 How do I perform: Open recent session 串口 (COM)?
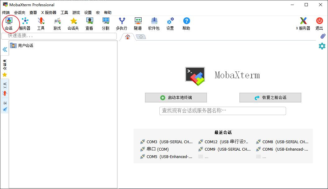[154, 149]
